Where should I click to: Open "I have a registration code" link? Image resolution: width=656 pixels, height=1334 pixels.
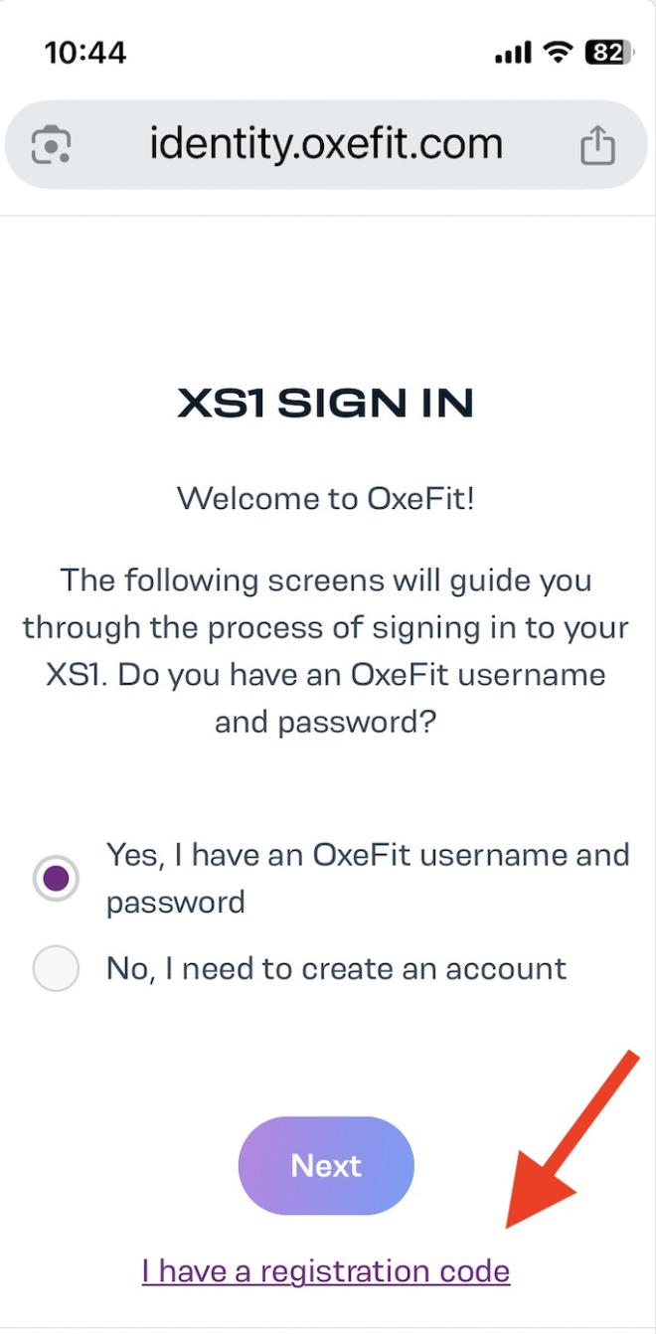(x=326, y=1270)
